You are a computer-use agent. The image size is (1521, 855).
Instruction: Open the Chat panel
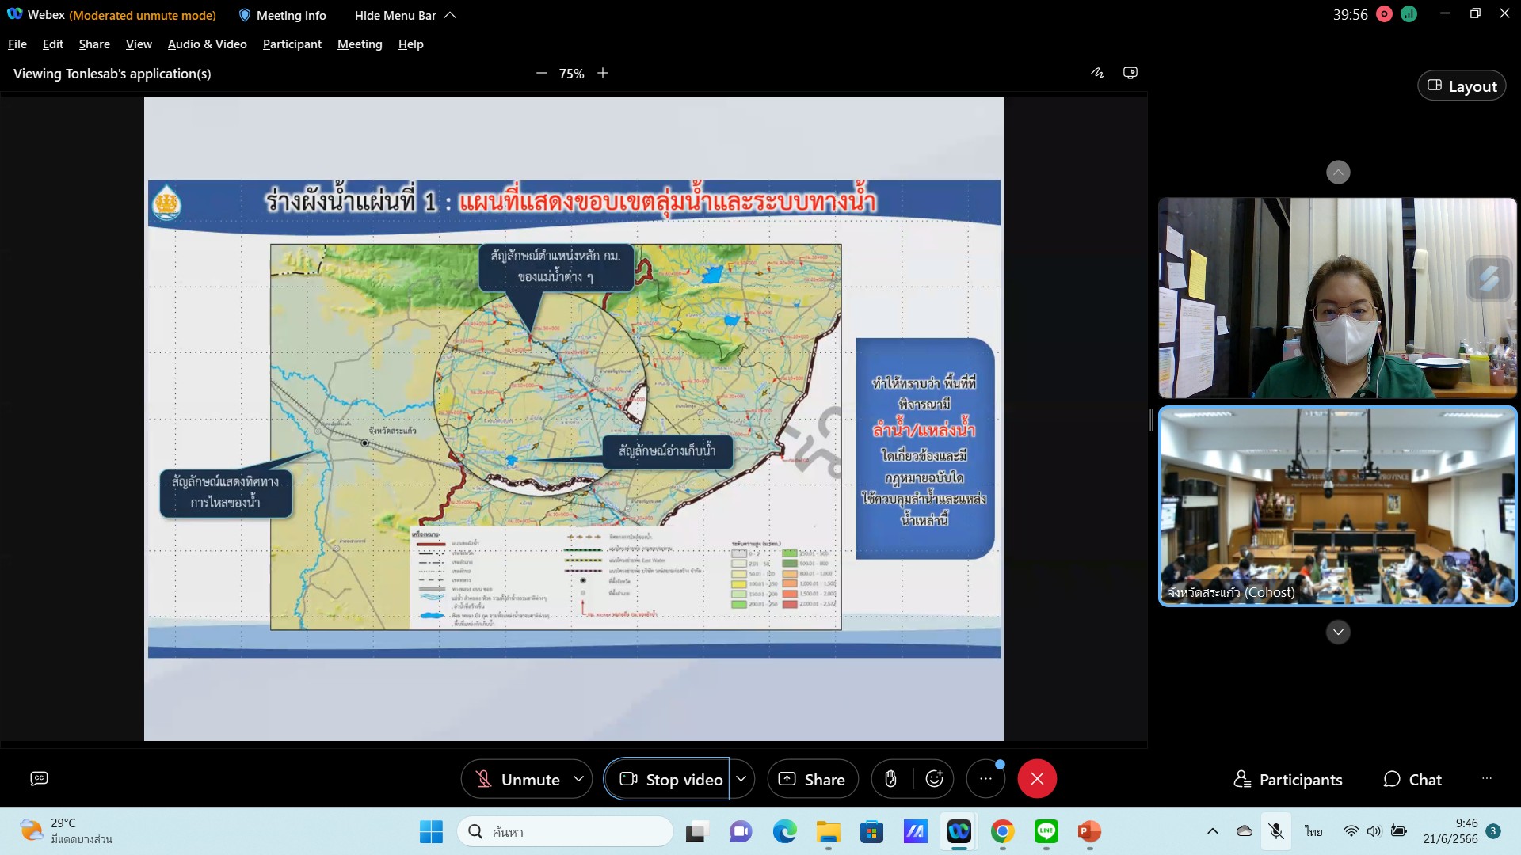click(x=1412, y=780)
